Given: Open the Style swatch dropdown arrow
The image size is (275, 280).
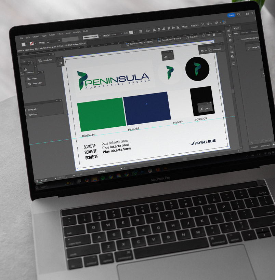Looking at the screenshot, I should pos(134,32).
